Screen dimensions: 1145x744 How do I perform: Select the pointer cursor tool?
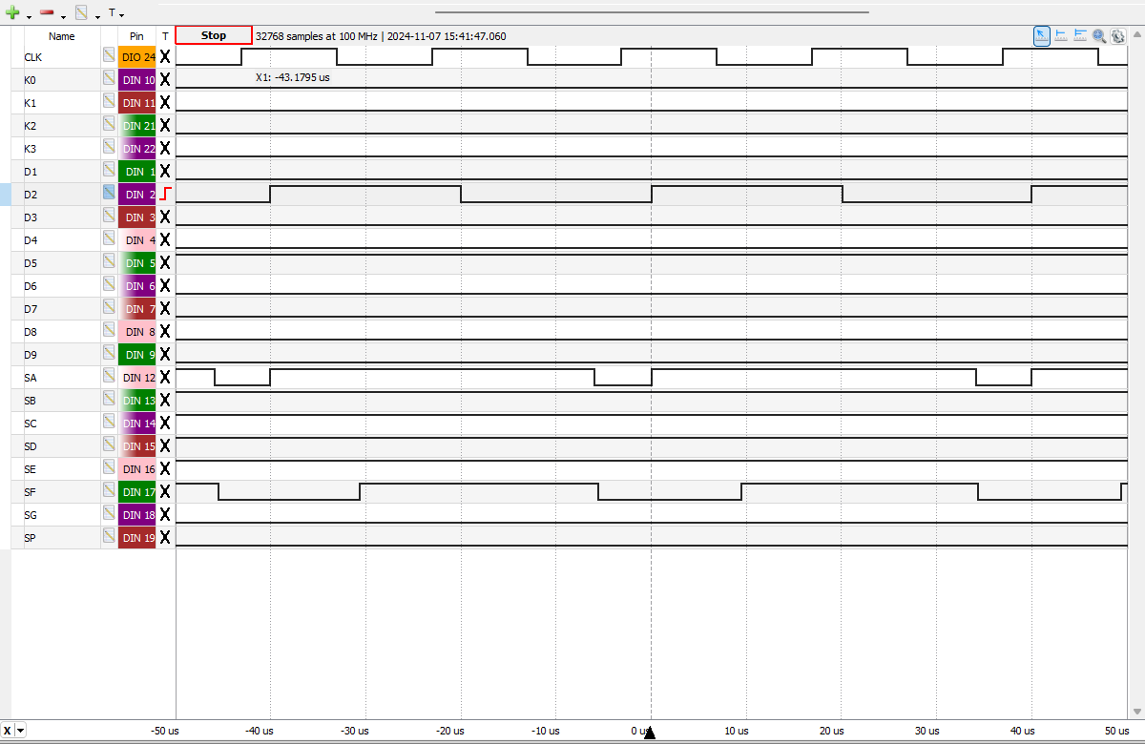pyautogui.click(x=1042, y=35)
